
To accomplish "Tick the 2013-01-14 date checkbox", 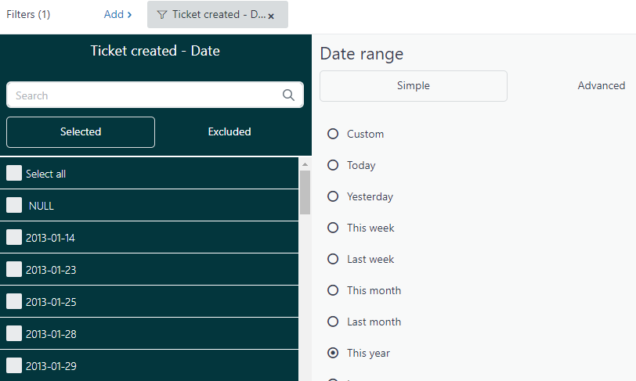I will pos(14,238).
